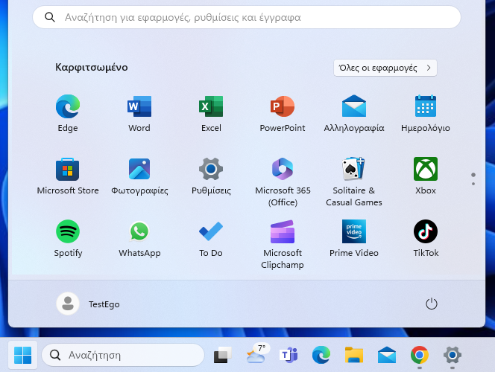The height and width of the screenshot is (372, 495).
Task: Launch Microsoft Clipchamp
Action: 283,244
